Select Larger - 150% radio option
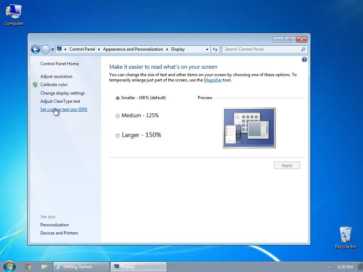 click(118, 136)
